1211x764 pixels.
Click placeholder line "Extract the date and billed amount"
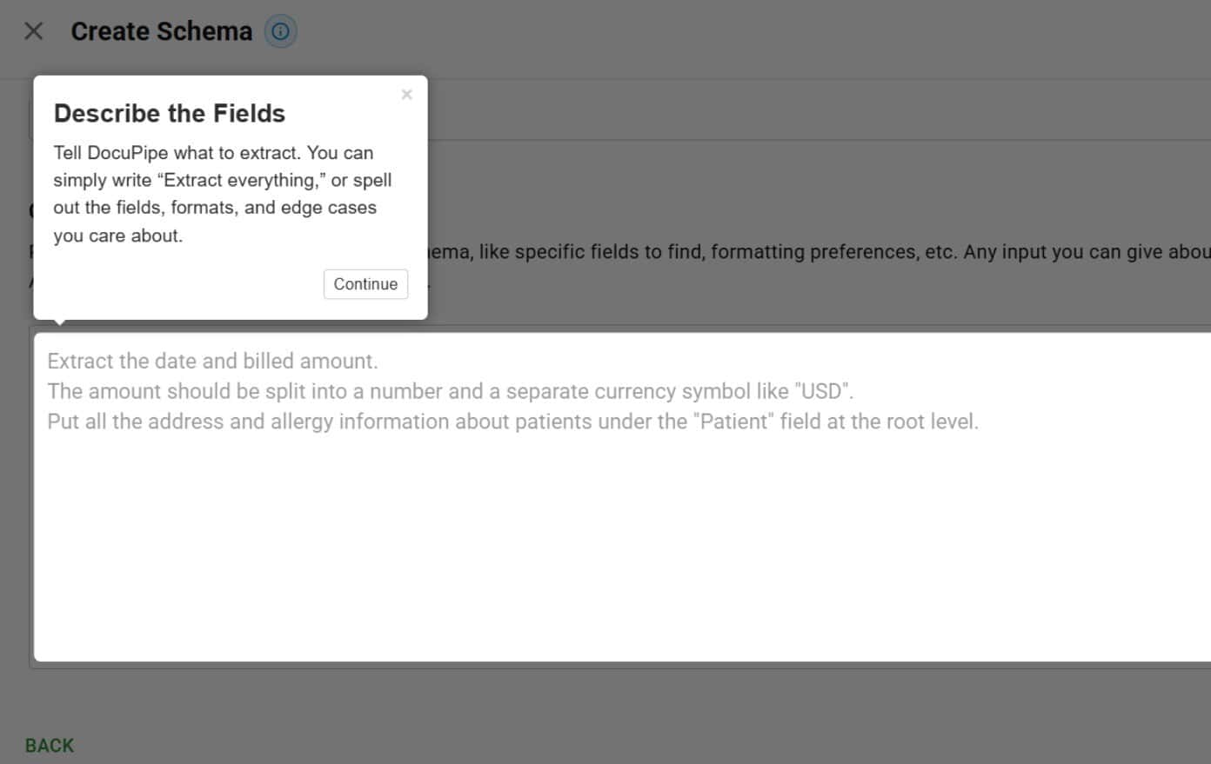click(212, 361)
